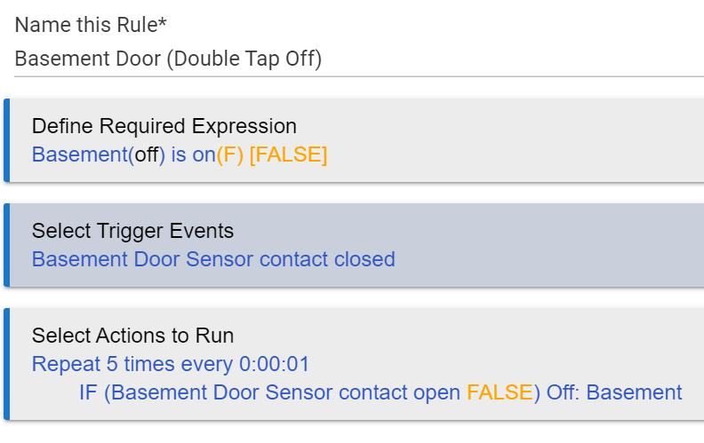Click the IF Basement Door Sensor contact open action
Viewport: 704px width, 443px height.
pyautogui.click(x=380, y=392)
